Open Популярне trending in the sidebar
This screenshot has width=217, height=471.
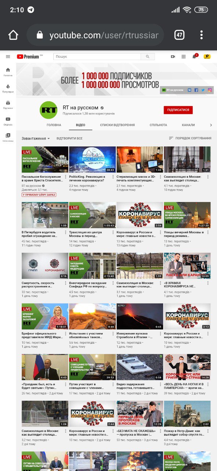(x=8, y=88)
